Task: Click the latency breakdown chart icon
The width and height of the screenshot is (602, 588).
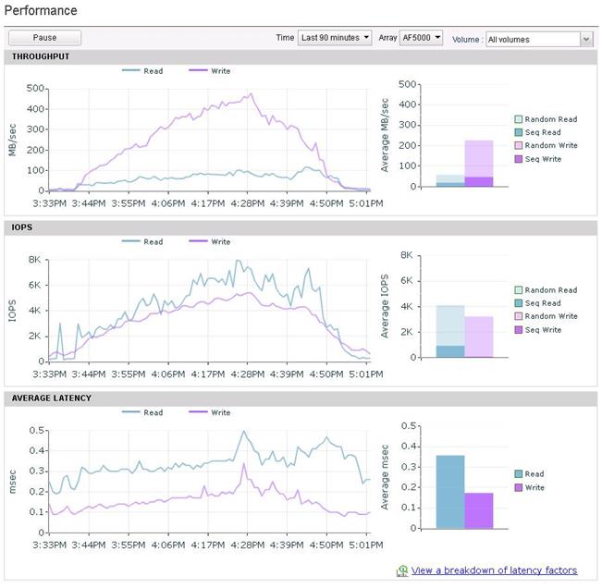Action: point(402,570)
